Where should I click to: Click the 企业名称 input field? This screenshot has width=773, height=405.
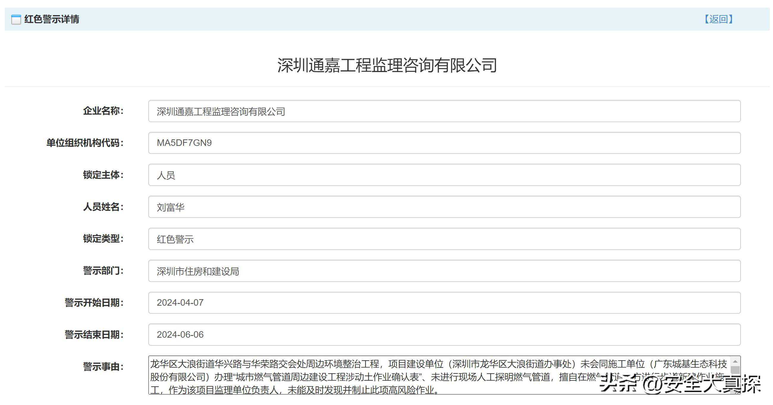coord(444,111)
